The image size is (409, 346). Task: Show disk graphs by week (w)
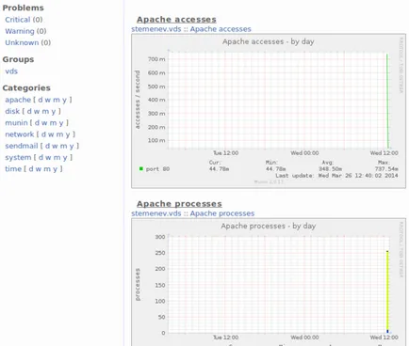point(37,112)
